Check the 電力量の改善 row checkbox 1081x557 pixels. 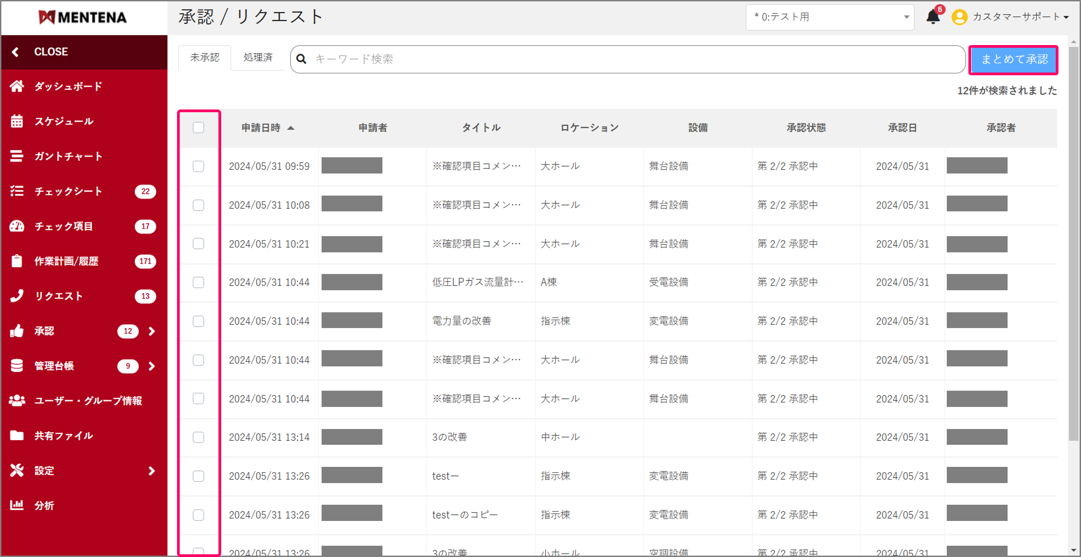pyautogui.click(x=198, y=321)
